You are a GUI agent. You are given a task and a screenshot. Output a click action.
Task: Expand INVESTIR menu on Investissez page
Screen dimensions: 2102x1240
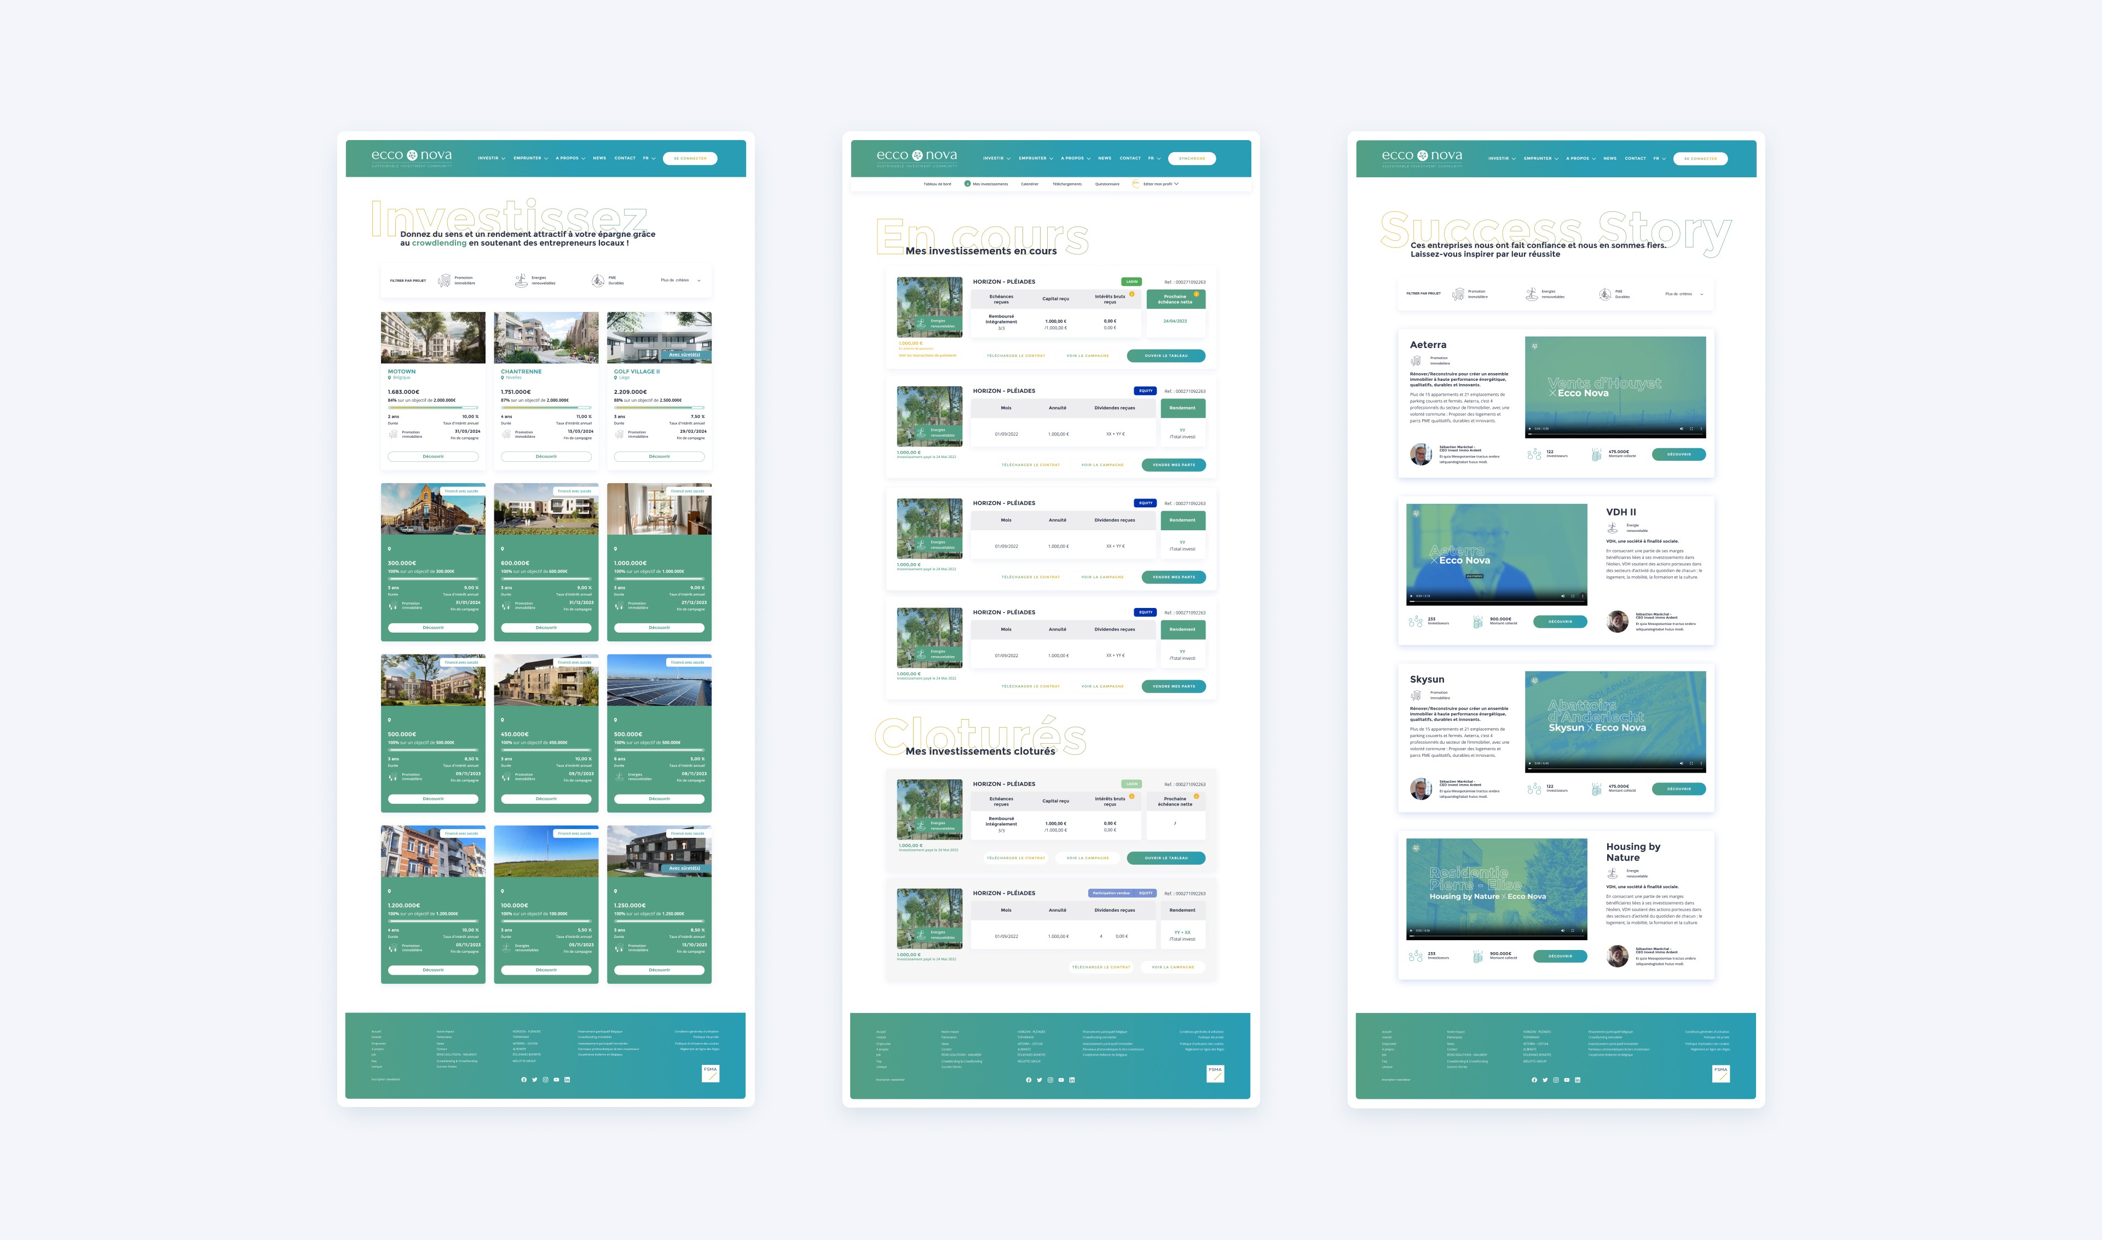(x=492, y=158)
